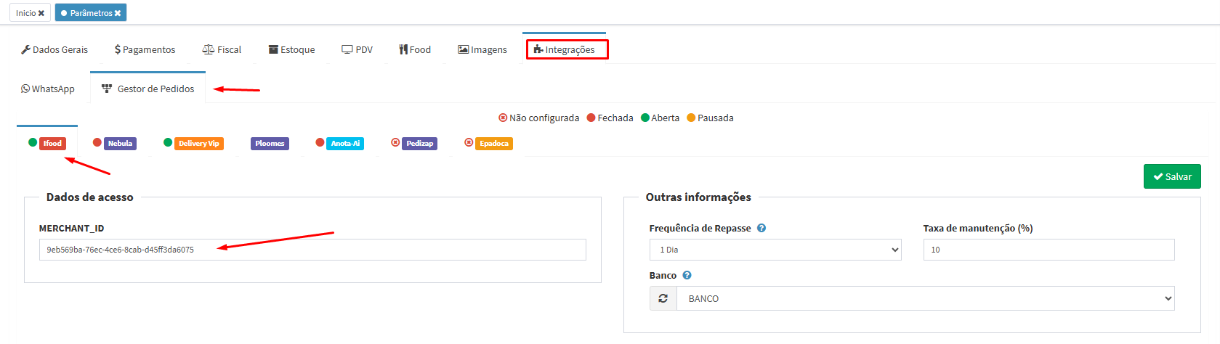Open the Ploomes integration tab
This screenshot has height=344, width=1220.
(x=270, y=144)
